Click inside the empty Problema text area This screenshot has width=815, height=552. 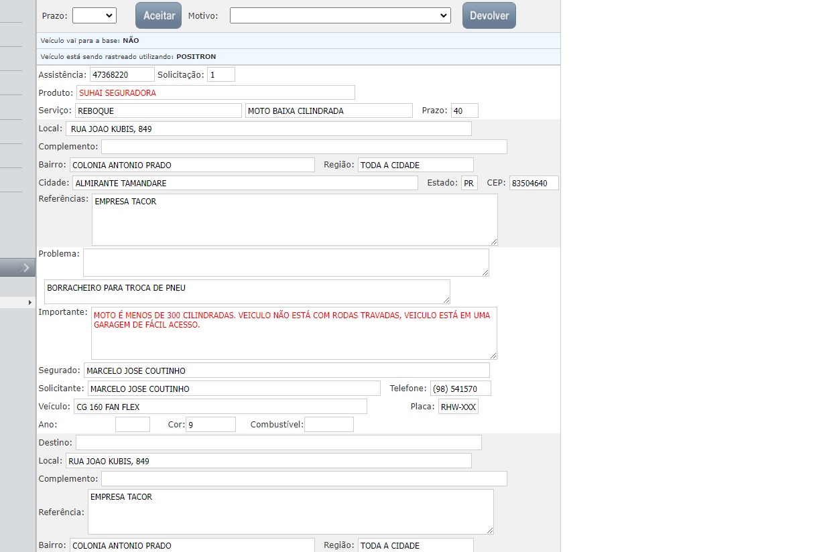click(x=286, y=263)
